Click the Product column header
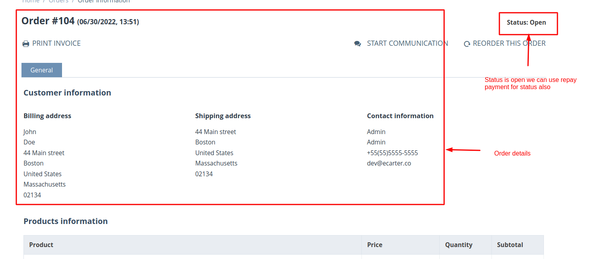 point(41,245)
